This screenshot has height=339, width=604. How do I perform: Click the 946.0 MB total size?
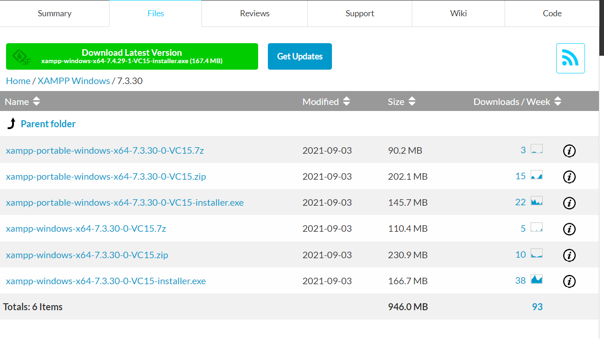(x=408, y=307)
